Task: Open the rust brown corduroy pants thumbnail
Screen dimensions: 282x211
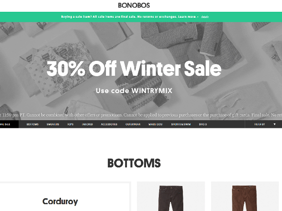Action: point(245,196)
